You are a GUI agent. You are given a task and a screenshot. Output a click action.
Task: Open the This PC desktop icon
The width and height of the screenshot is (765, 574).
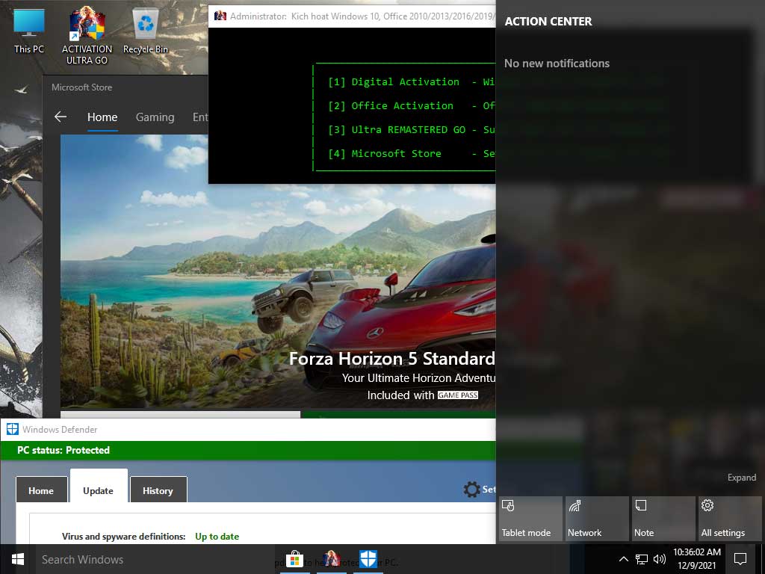point(29,31)
